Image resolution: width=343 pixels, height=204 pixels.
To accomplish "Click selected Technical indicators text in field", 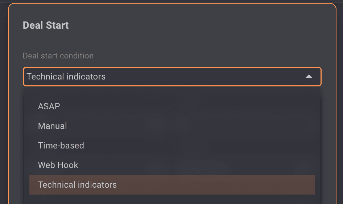I will pyautogui.click(x=66, y=77).
